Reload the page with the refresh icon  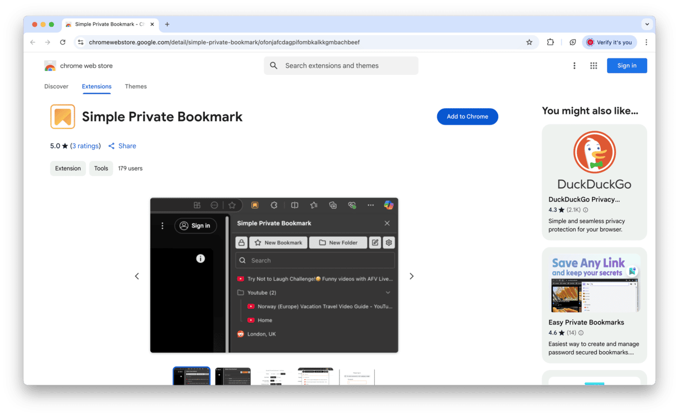coord(63,42)
